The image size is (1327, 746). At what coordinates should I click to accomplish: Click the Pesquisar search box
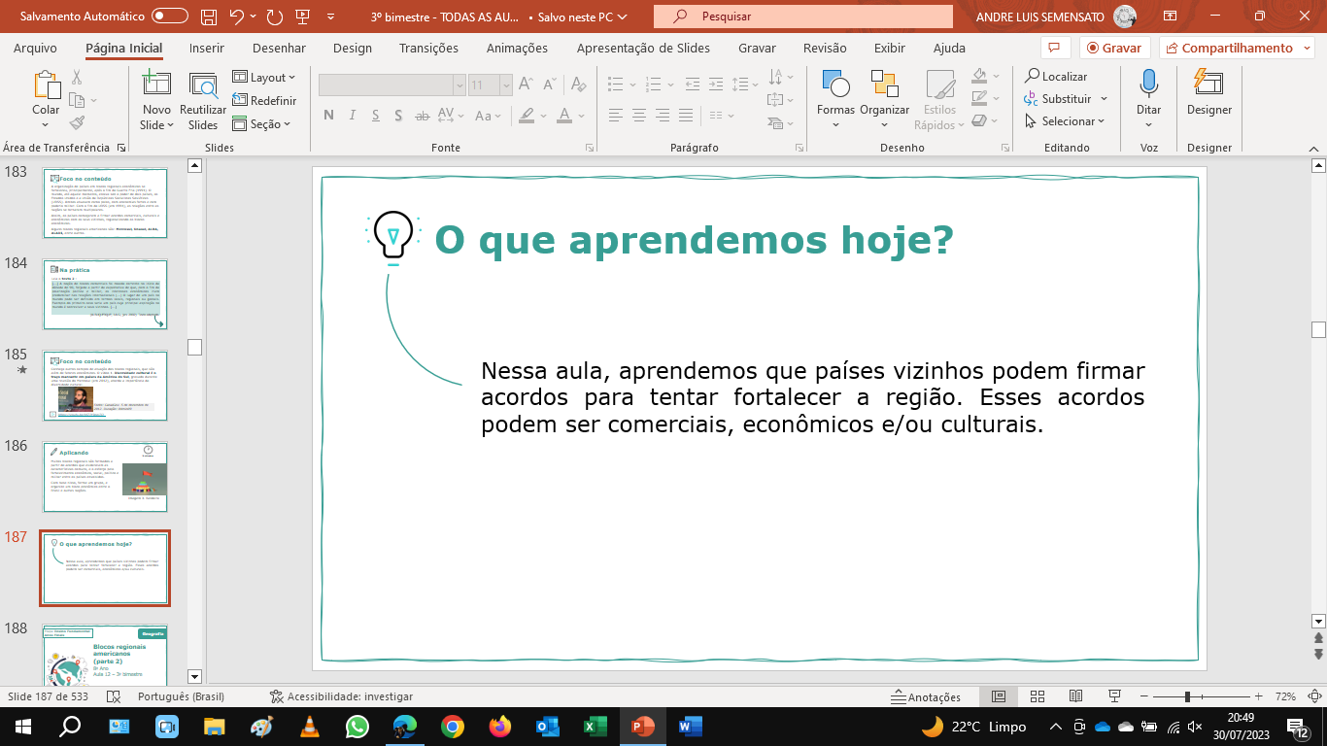(802, 17)
